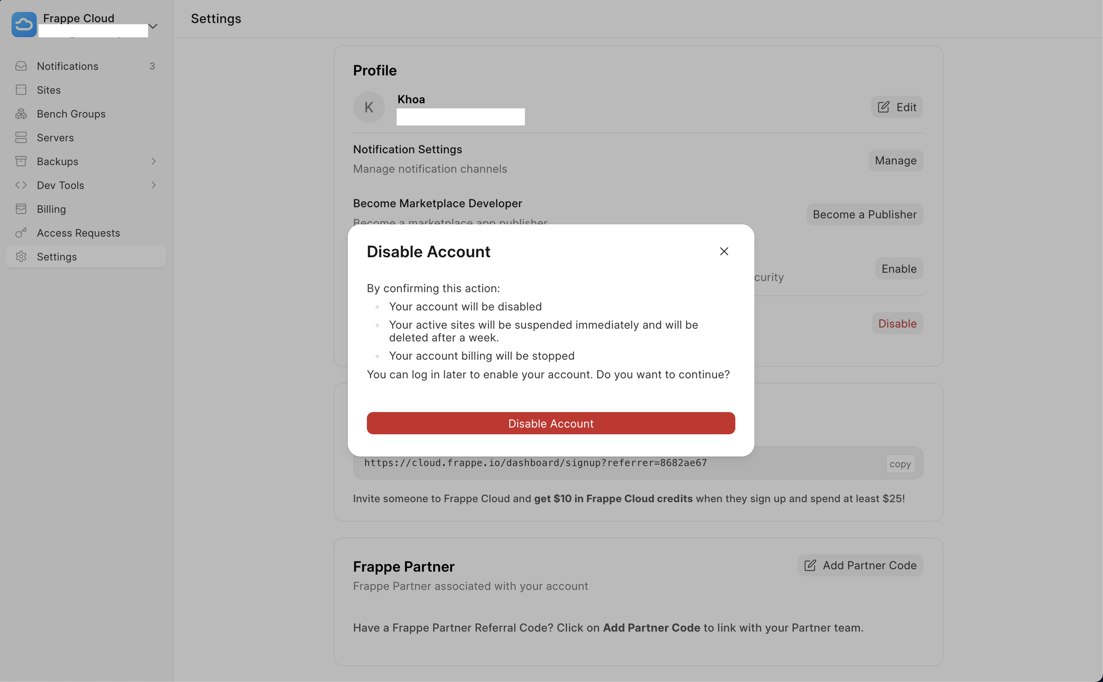The height and width of the screenshot is (682, 1103).
Task: Expand the team switcher dropdown chevron
Action: point(153,26)
